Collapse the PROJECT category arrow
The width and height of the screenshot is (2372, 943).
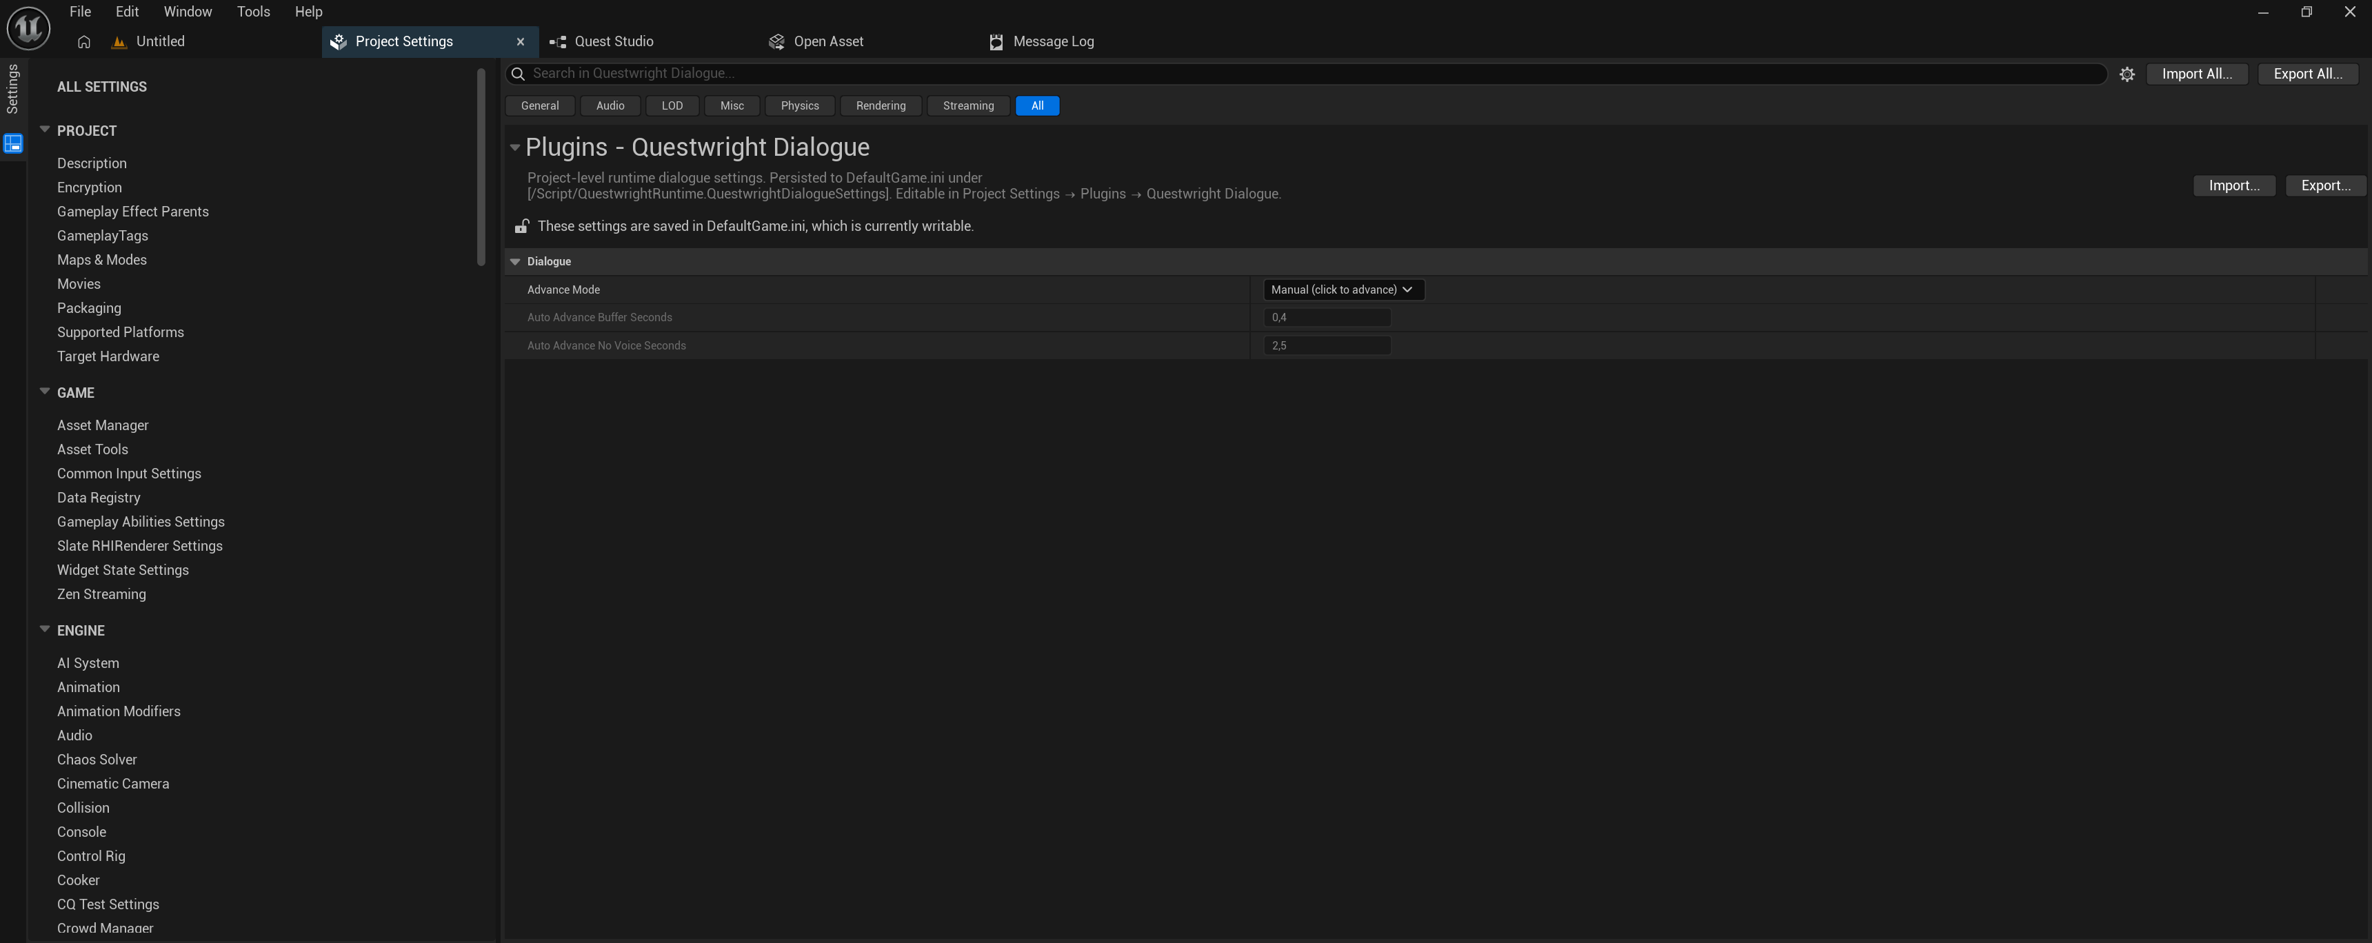tap(44, 130)
